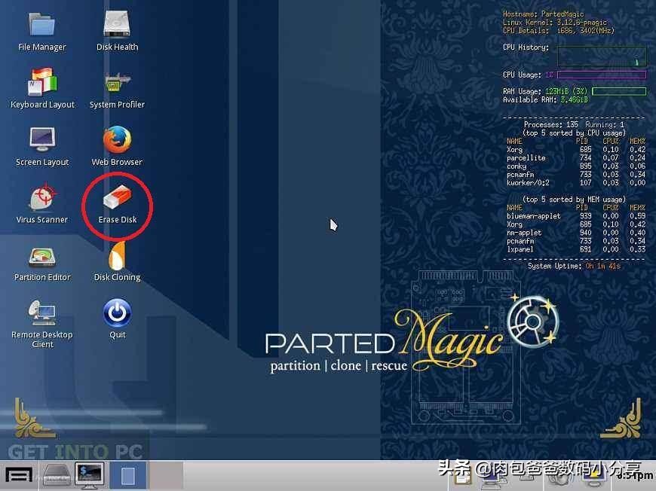
Task: Click the blue desktop pager in the taskbar
Action: tap(126, 476)
